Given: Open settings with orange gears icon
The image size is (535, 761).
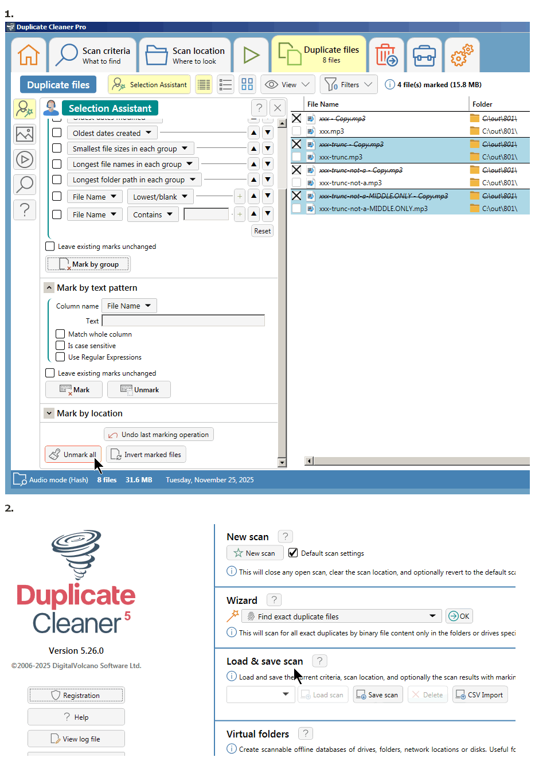Looking at the screenshot, I should pos(462,56).
